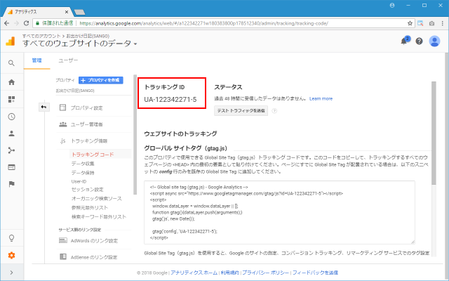Open Realtime reports clock icon

pyautogui.click(x=11, y=116)
